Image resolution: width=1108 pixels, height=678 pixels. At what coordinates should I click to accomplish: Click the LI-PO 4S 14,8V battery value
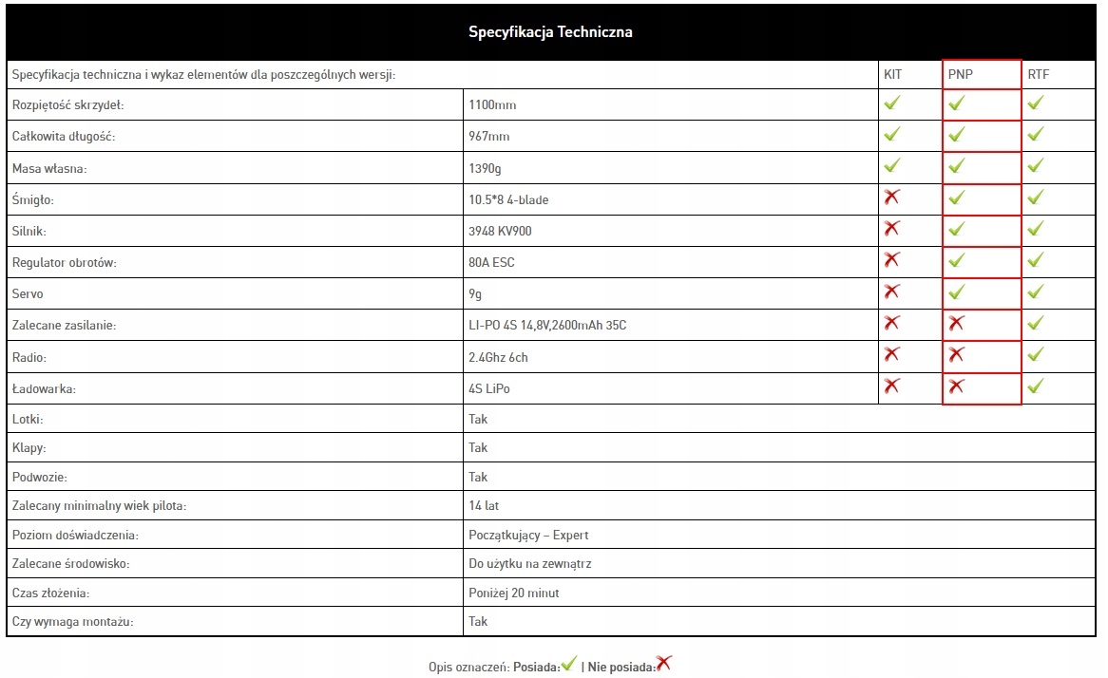pyautogui.click(x=547, y=326)
